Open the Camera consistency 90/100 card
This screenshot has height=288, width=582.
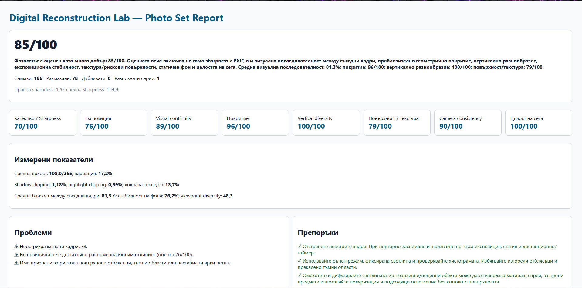(x=468, y=123)
